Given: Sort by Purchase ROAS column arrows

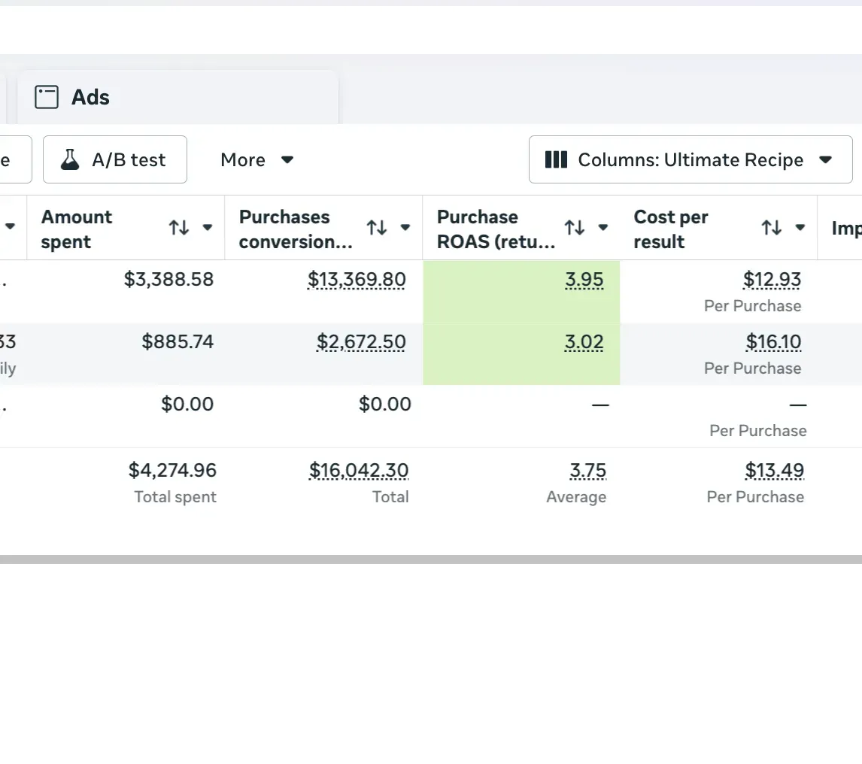Looking at the screenshot, I should coord(575,228).
